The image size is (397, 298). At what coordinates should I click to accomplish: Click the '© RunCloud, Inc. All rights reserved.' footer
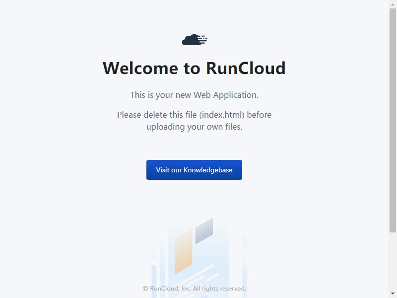click(x=194, y=289)
